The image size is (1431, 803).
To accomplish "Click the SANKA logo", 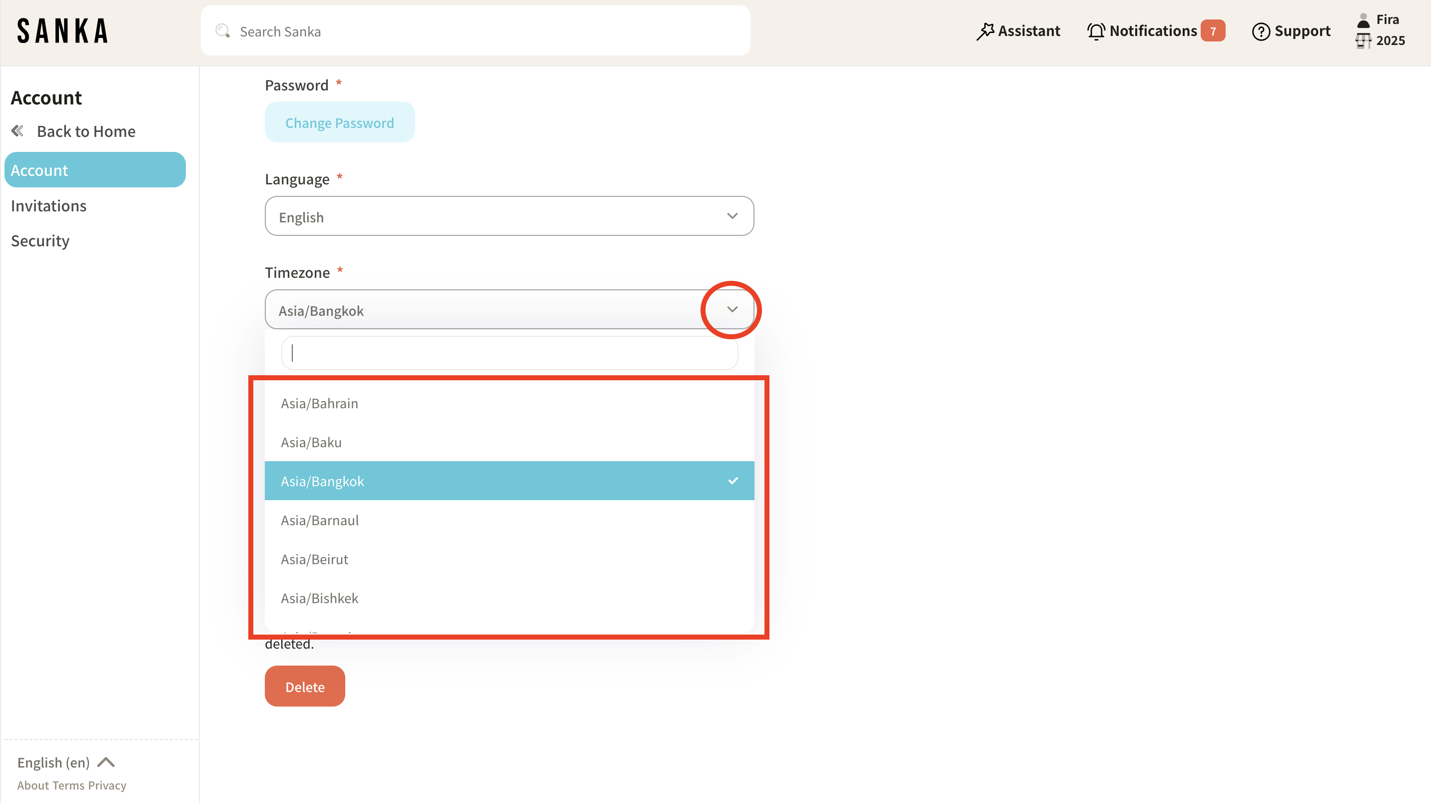I will [62, 31].
